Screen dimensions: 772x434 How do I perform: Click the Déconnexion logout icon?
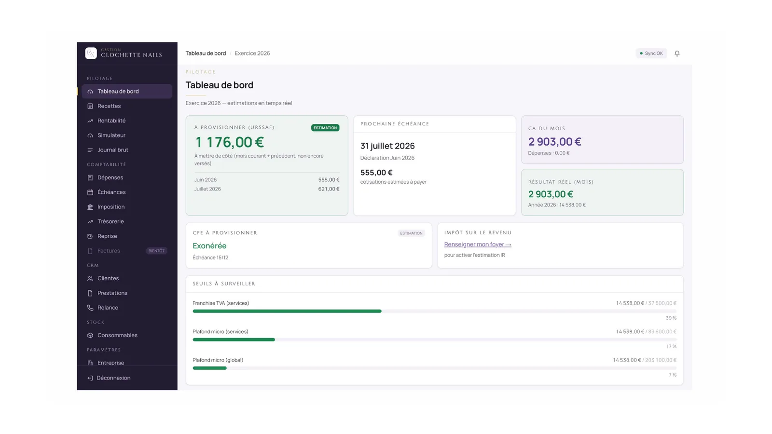(90, 378)
